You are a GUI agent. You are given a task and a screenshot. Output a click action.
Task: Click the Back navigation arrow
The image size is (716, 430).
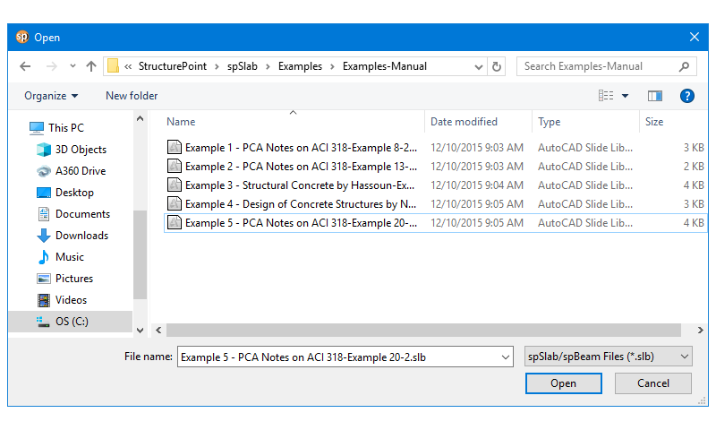tap(25, 66)
